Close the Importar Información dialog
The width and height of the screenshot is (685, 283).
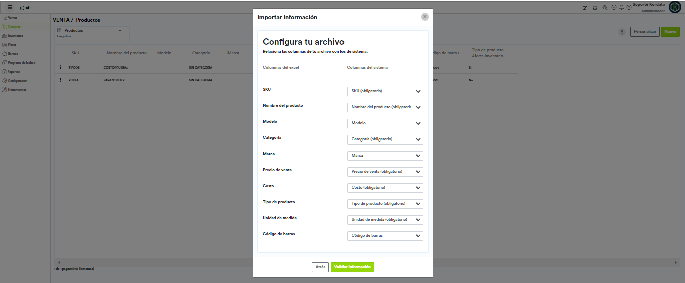tap(425, 17)
